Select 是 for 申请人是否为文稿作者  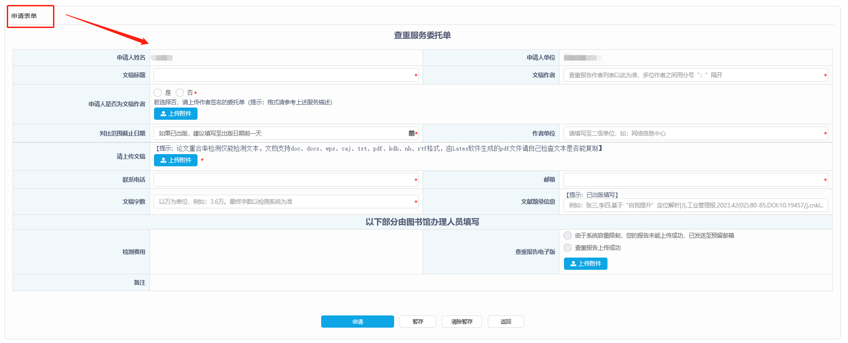158,93
